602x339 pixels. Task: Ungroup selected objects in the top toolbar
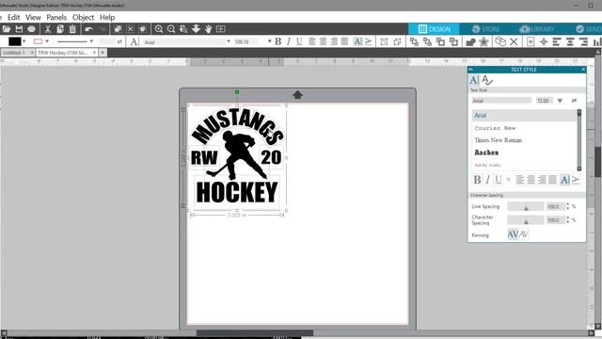[x=397, y=41]
